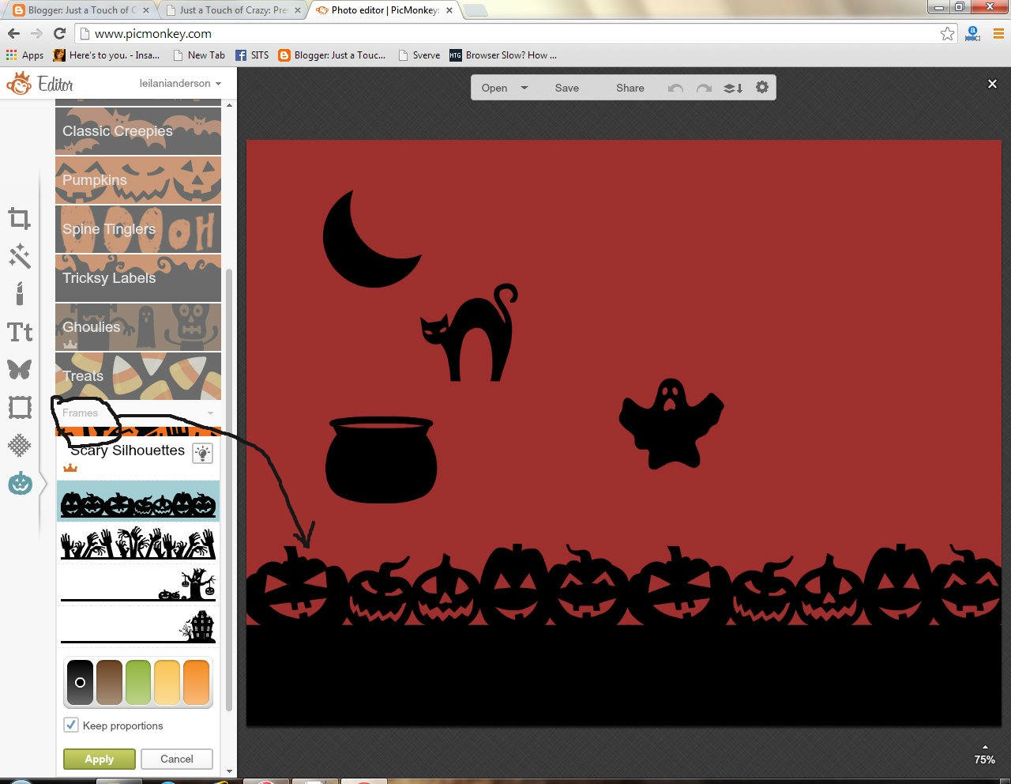Viewport: 1011px width, 784px height.
Task: Go back in the browser
Action: click(13, 33)
